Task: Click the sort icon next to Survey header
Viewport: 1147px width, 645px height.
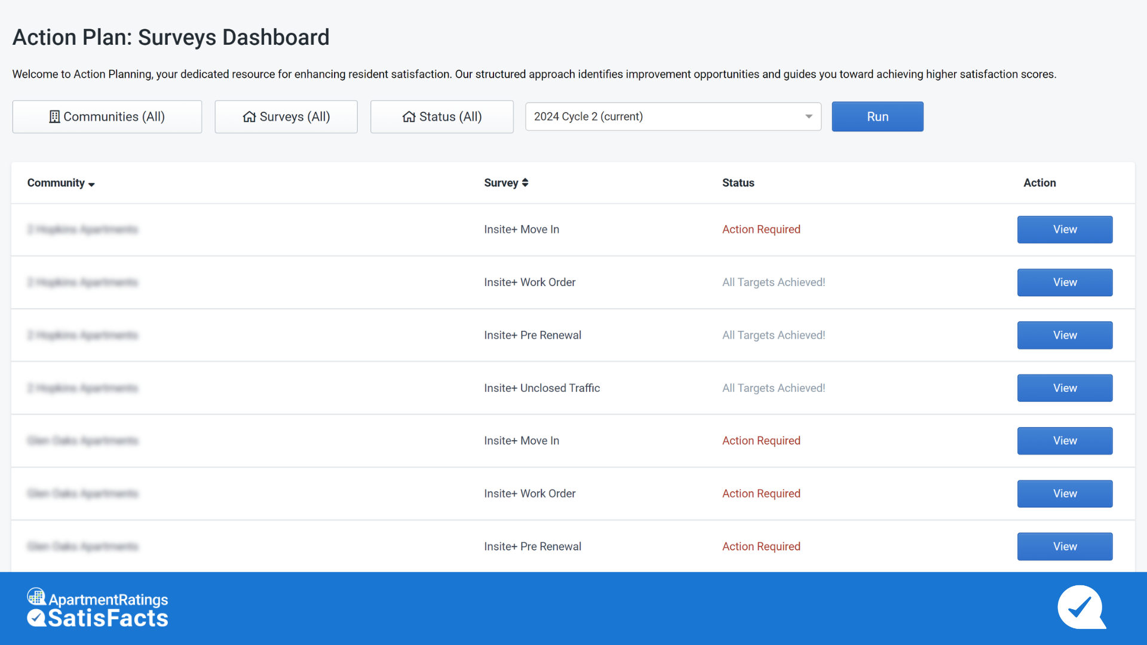Action: coord(525,182)
